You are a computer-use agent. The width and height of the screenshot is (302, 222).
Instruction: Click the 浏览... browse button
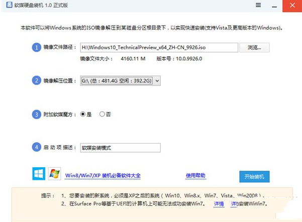coord(254,47)
